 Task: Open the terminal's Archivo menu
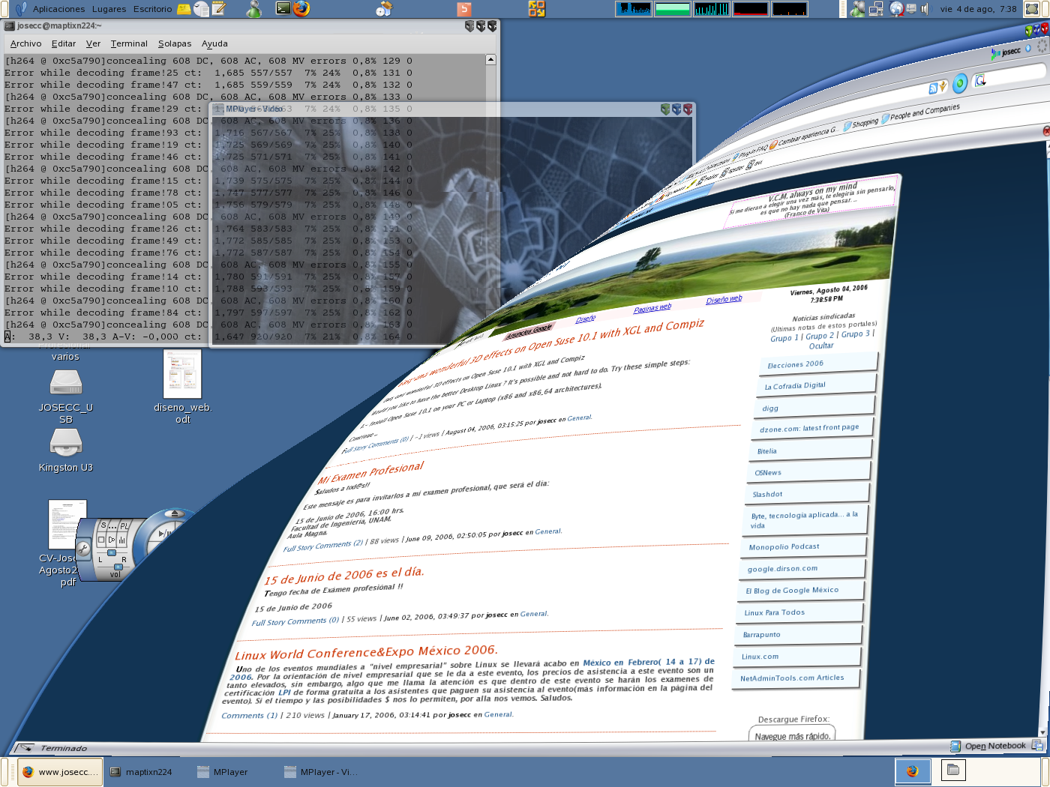coord(25,43)
